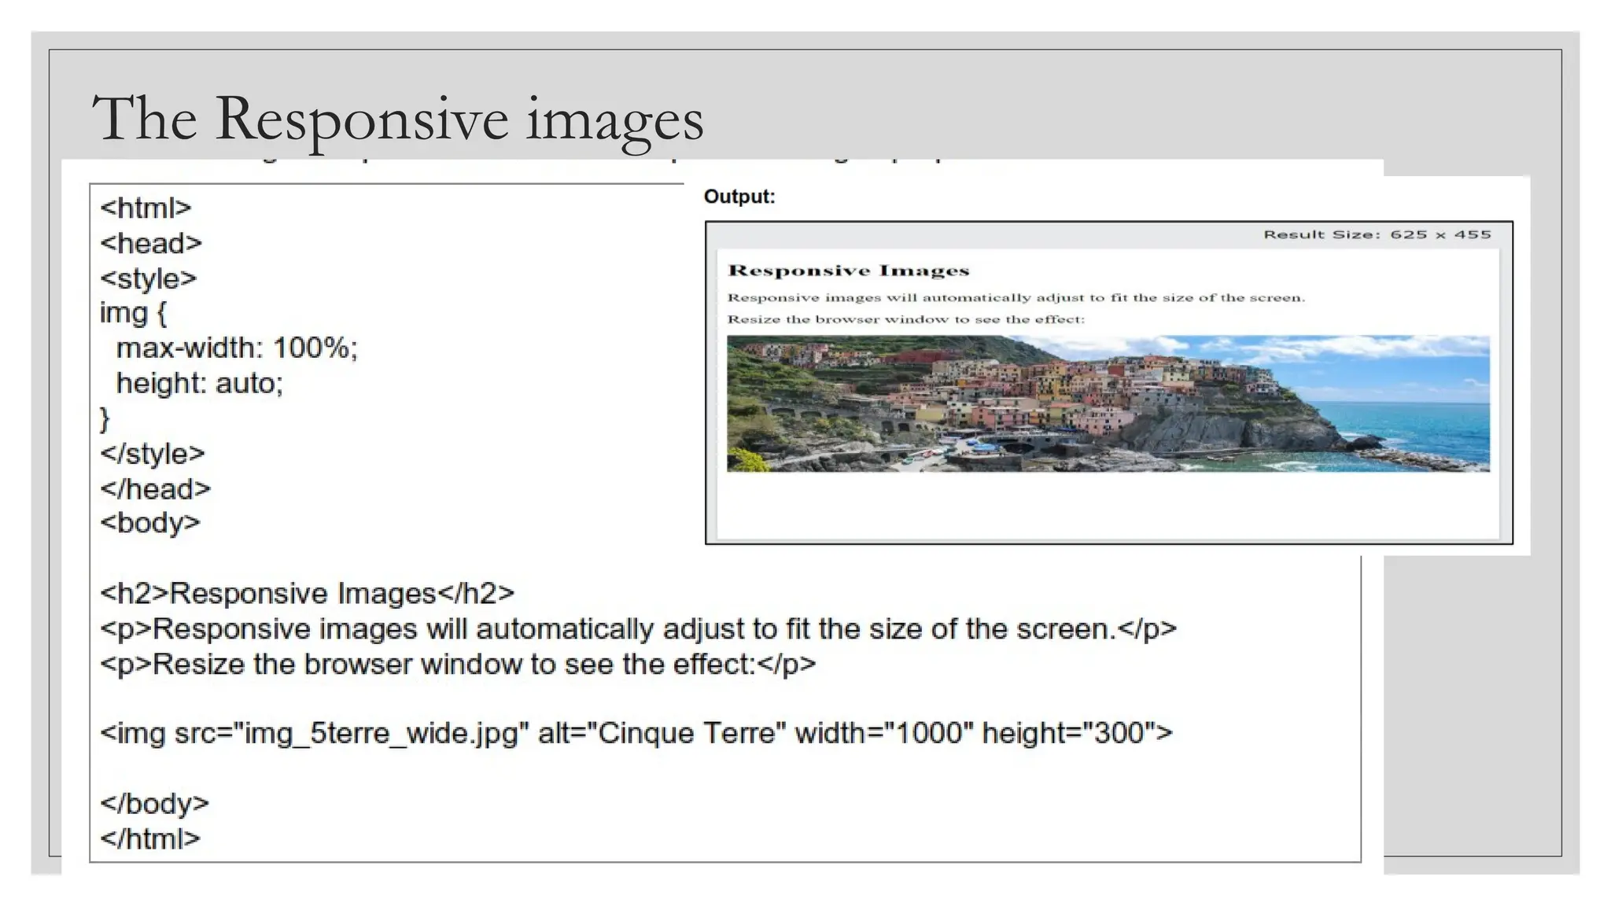The image size is (1611, 906).
Task: Click the "img {" selector line
Action: click(x=133, y=313)
